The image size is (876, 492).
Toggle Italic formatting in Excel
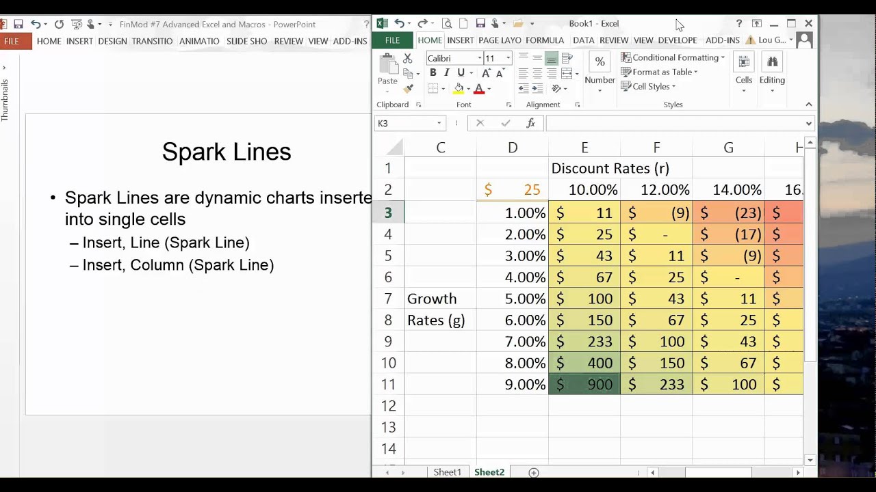coord(446,74)
